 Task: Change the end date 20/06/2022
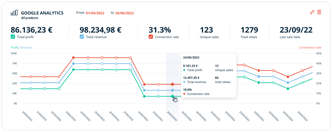pyautogui.click(x=125, y=13)
